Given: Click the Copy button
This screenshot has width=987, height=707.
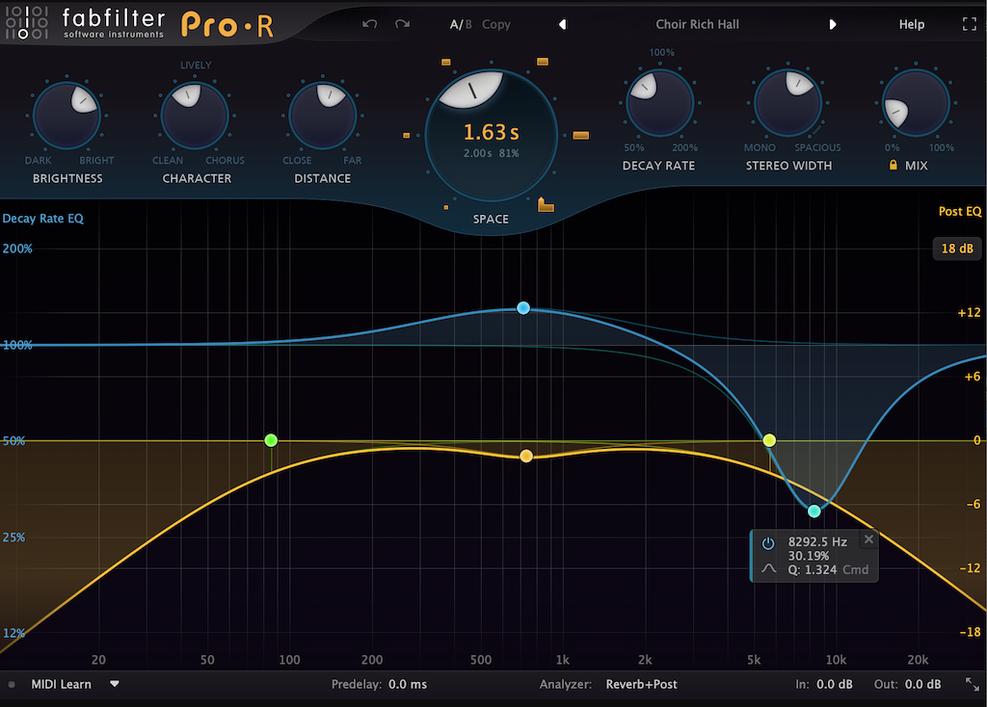Looking at the screenshot, I should [x=496, y=24].
